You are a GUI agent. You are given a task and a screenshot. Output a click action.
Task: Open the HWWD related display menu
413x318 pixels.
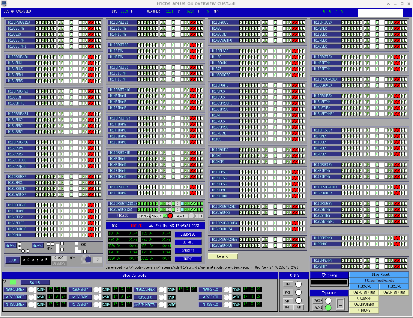[x=11, y=245]
